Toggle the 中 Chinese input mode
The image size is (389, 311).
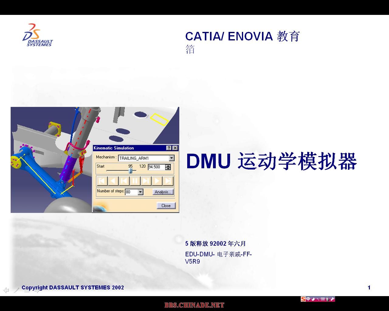[308, 299]
